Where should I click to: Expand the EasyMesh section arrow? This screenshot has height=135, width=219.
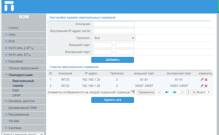point(6,61)
